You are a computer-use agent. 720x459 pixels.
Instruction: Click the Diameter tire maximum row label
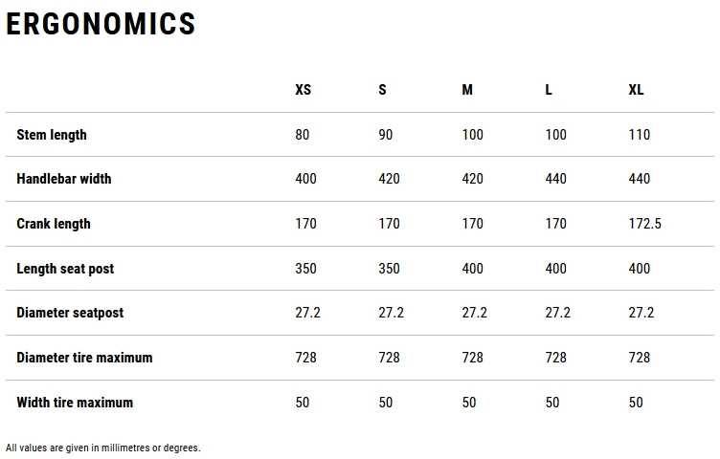[x=84, y=358]
